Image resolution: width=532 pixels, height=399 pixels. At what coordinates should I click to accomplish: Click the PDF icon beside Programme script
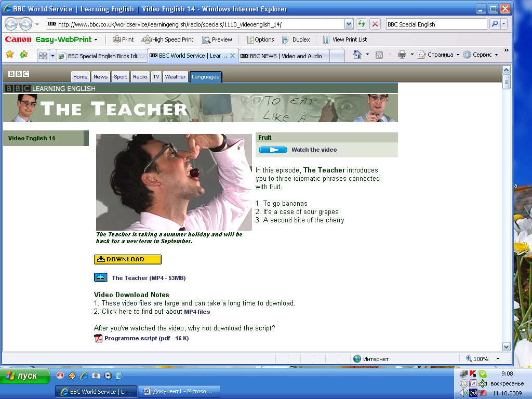click(x=98, y=338)
